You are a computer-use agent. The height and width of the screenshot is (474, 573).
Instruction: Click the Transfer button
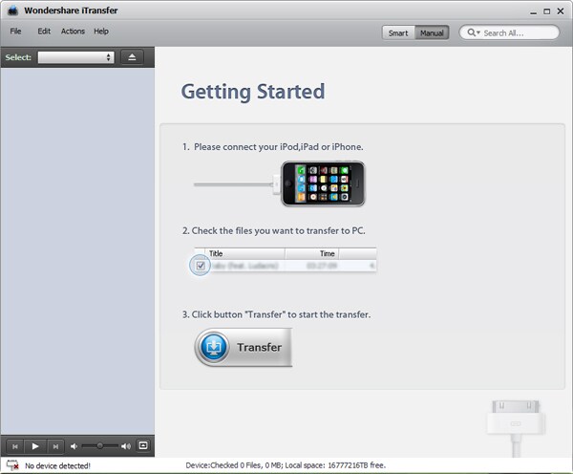point(243,347)
